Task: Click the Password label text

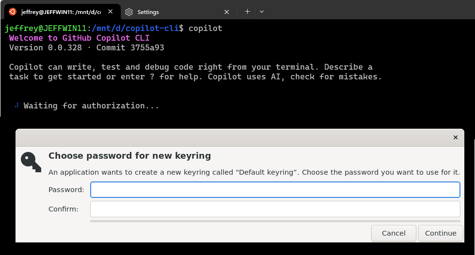Action: coord(66,190)
